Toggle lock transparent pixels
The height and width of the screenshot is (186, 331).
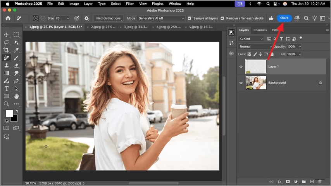pyautogui.click(x=249, y=54)
